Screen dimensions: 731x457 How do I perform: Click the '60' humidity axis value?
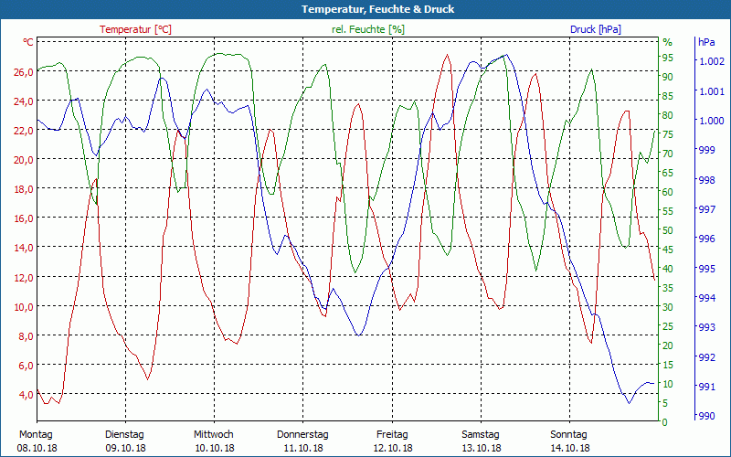(668, 192)
